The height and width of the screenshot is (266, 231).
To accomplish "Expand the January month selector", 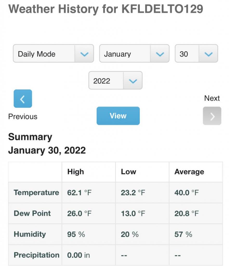I will (x=134, y=54).
